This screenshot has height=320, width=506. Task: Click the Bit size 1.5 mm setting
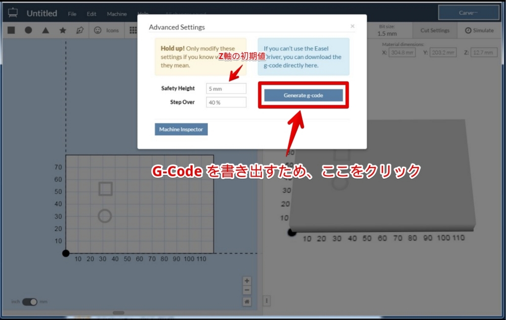(x=387, y=31)
